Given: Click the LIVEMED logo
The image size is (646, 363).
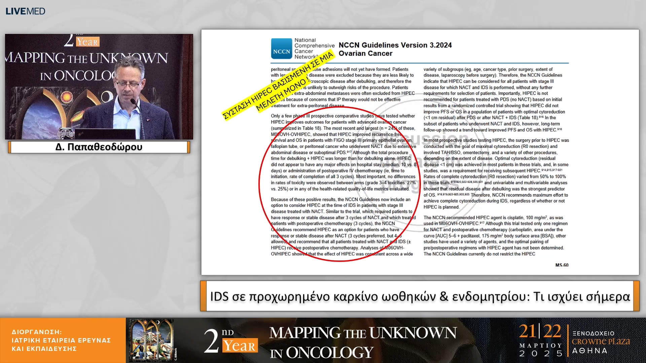Looking at the screenshot, I should tap(25, 11).
